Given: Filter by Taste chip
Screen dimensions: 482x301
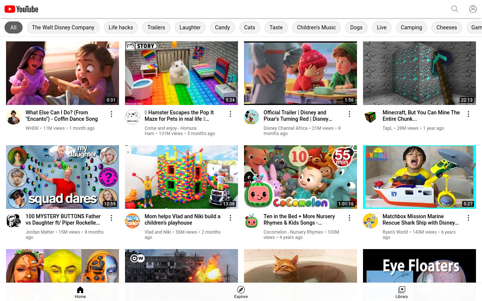Looking at the screenshot, I should pos(276,27).
